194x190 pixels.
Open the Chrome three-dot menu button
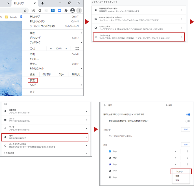click(79, 10)
